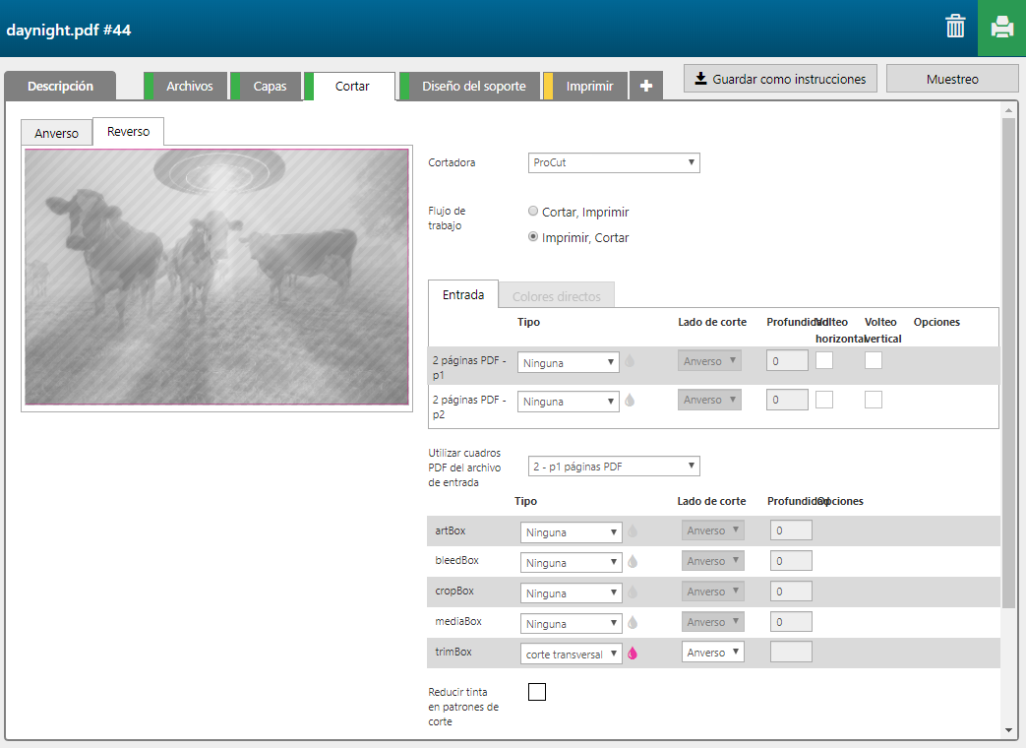Click the pink droplet beside trimBox
This screenshot has width=1026, height=748.
[633, 654]
